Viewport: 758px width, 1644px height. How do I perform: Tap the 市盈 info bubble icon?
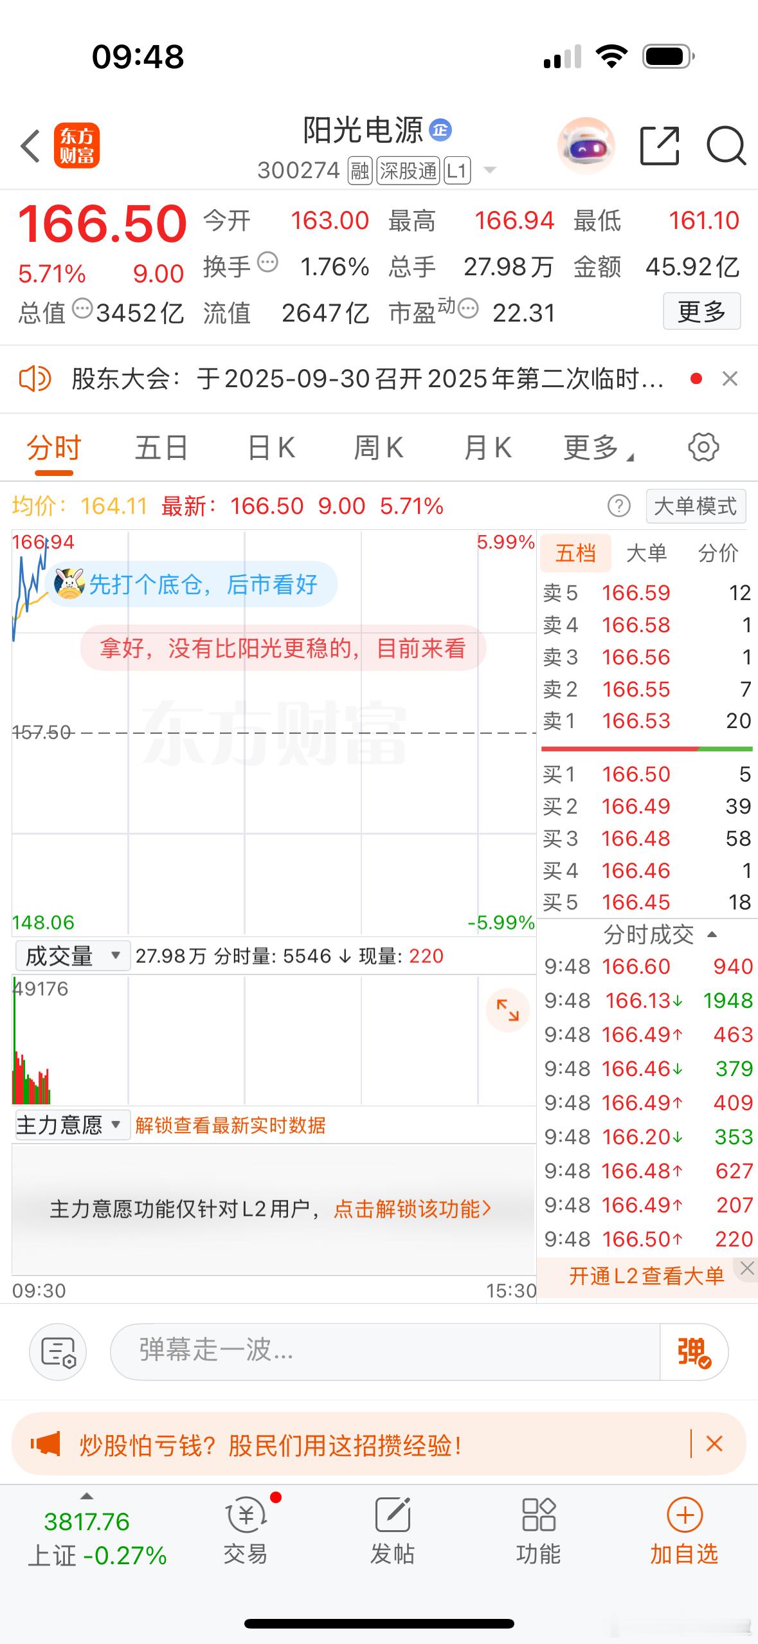(x=468, y=309)
